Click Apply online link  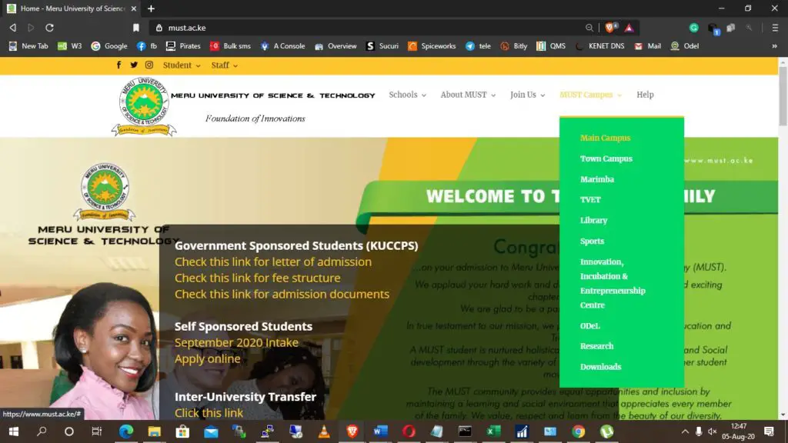208,358
